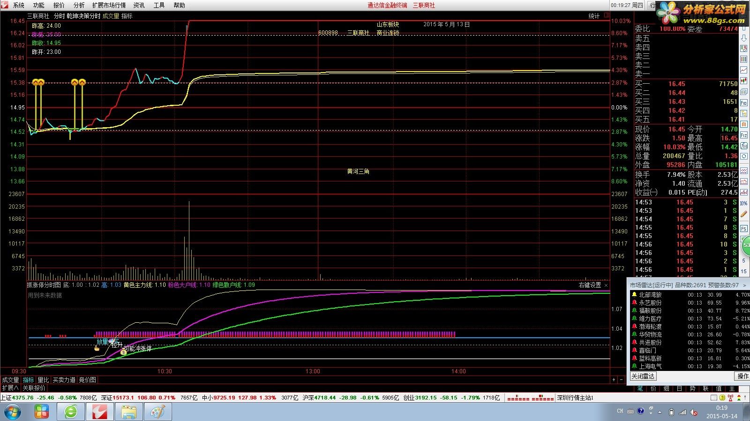Screen dimensions: 750x421
Task: Click the 操作 button in radar panel
Action: pos(742,376)
